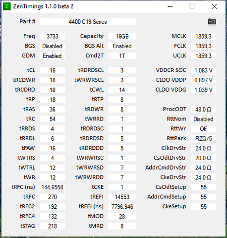Minimize the ZenTimings window
The image size is (227, 238).
[x=170, y=6]
